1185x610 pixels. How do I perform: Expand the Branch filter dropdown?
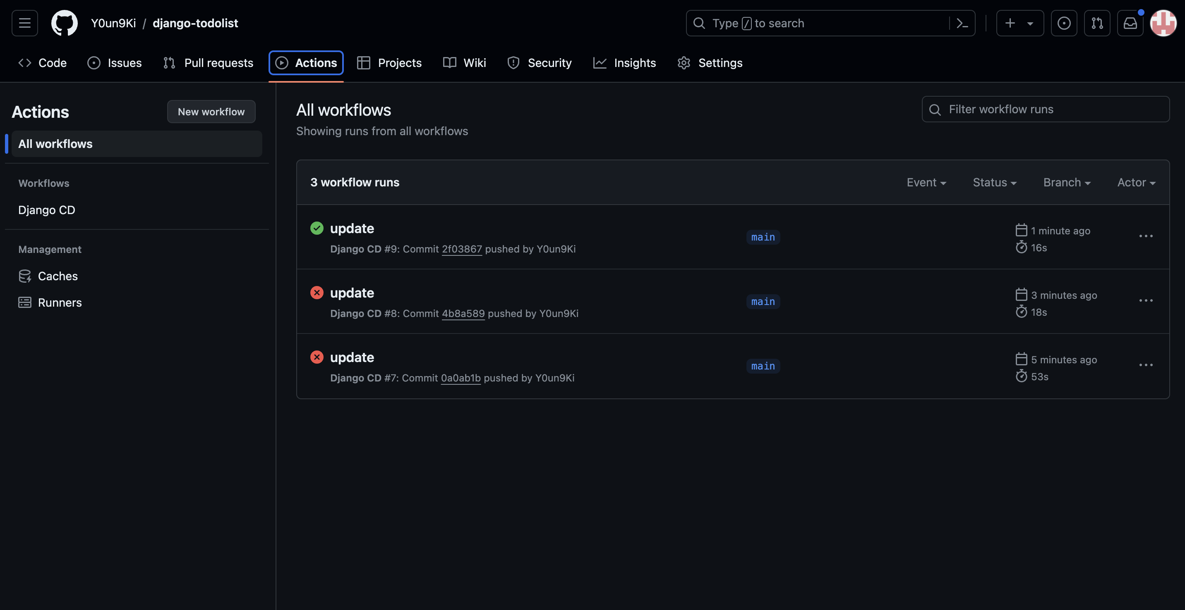pos(1067,182)
